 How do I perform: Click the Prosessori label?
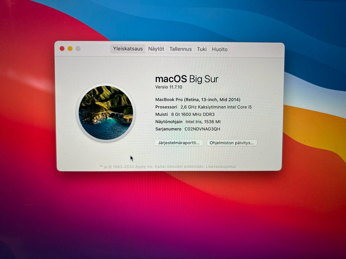(166, 107)
